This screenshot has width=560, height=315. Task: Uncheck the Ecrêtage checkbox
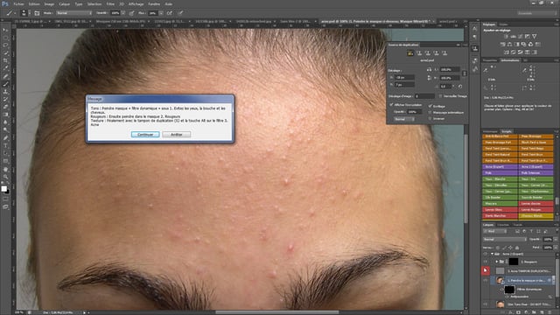[x=430, y=106]
